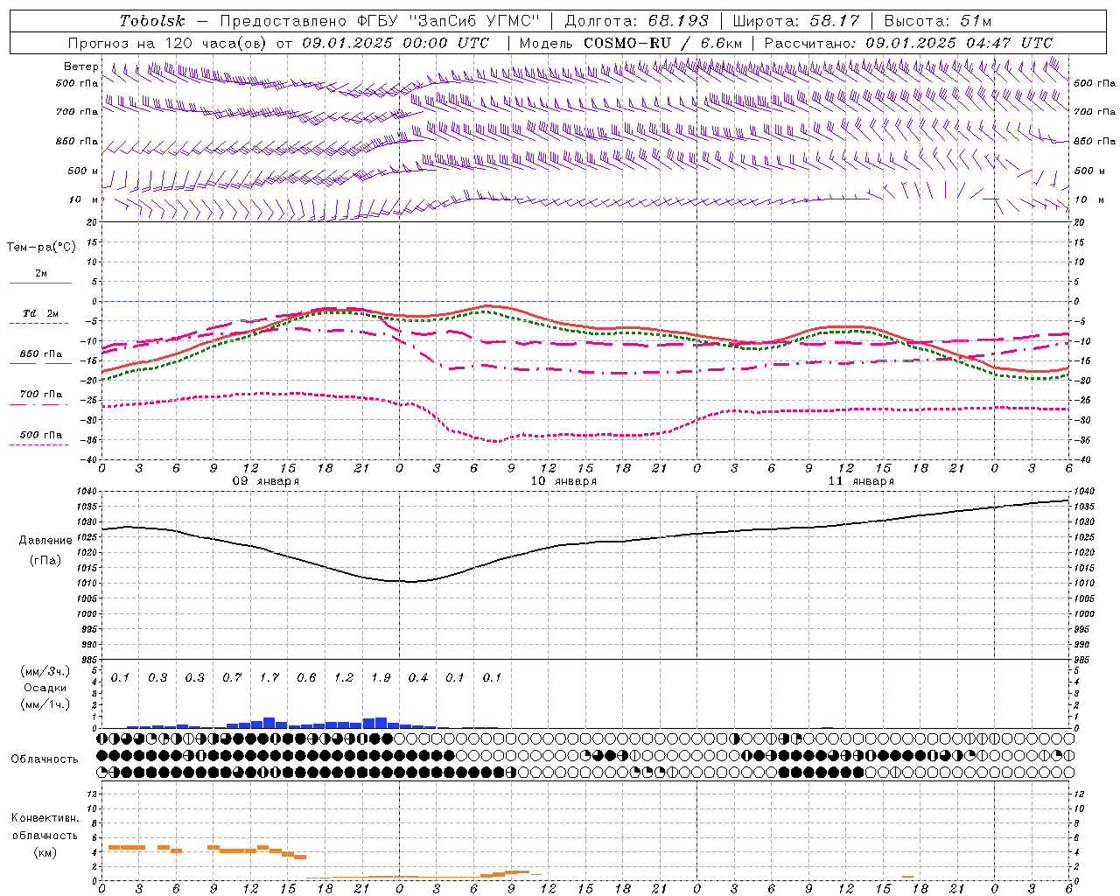Click the 'Td 2м' dew point legend entry

(41, 313)
